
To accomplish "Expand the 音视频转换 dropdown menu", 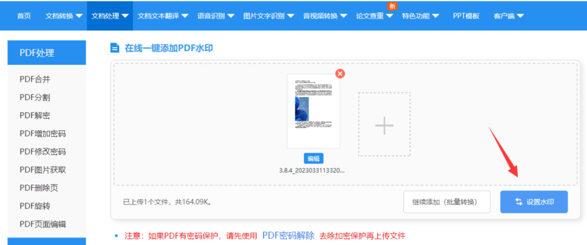I will click(325, 16).
